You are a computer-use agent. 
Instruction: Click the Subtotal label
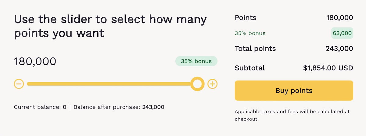[x=249, y=68]
